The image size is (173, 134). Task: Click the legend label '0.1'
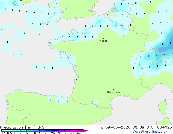pyautogui.click(x=3, y=133)
